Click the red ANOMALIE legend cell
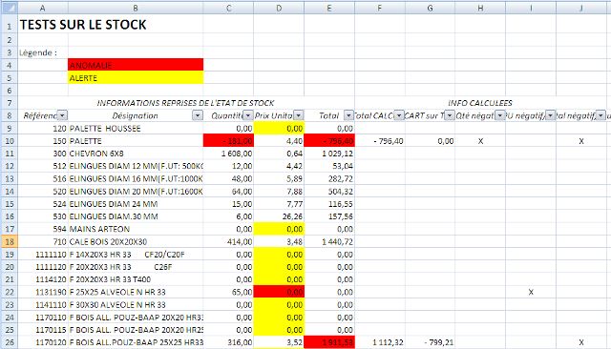 click(x=136, y=65)
